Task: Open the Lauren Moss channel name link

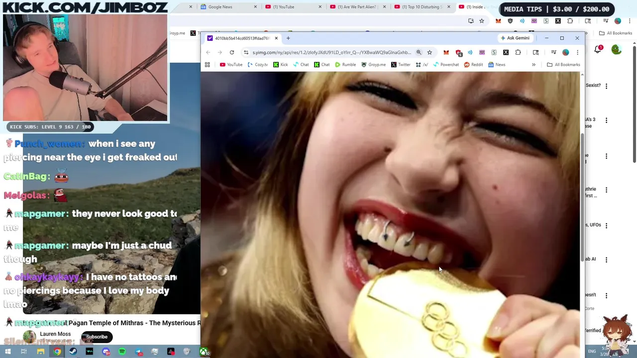Action: tap(55, 334)
